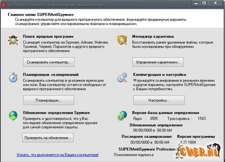225x162 pixels.
Task: Click the bug scan magnifier icon
Action: [13, 40]
